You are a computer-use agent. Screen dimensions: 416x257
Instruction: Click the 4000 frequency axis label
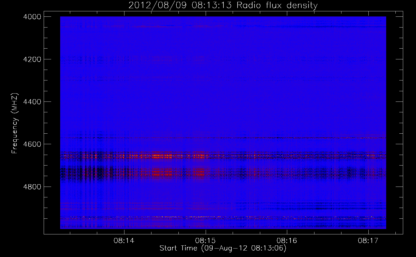click(x=32, y=17)
